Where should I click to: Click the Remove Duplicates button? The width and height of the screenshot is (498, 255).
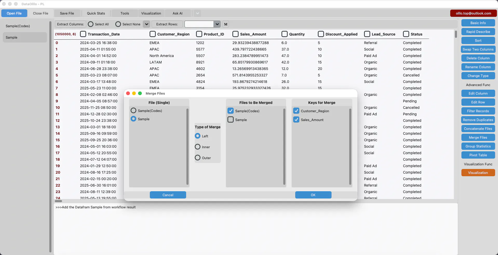(478, 120)
